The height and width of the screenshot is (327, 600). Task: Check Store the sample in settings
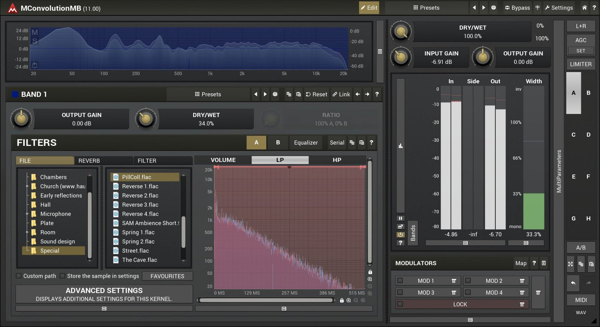(x=63, y=276)
